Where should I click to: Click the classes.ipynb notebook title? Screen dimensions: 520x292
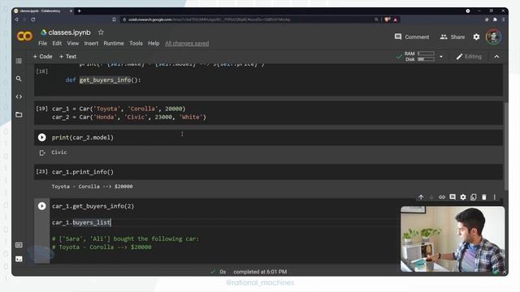[69, 32]
